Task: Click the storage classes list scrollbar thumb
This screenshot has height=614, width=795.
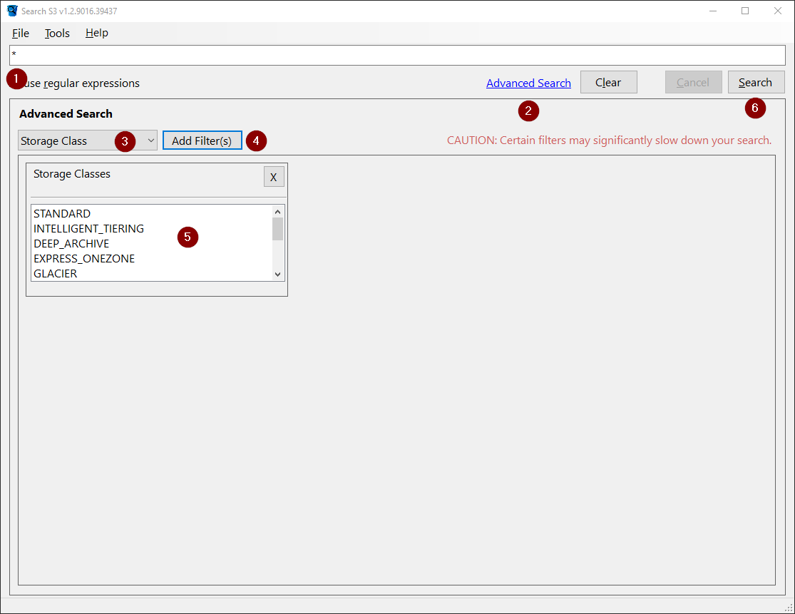Action: (x=278, y=229)
